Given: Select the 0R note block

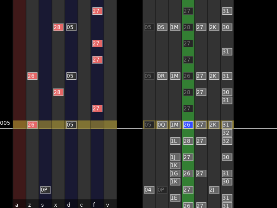Looking at the screenshot, I should (x=162, y=76).
